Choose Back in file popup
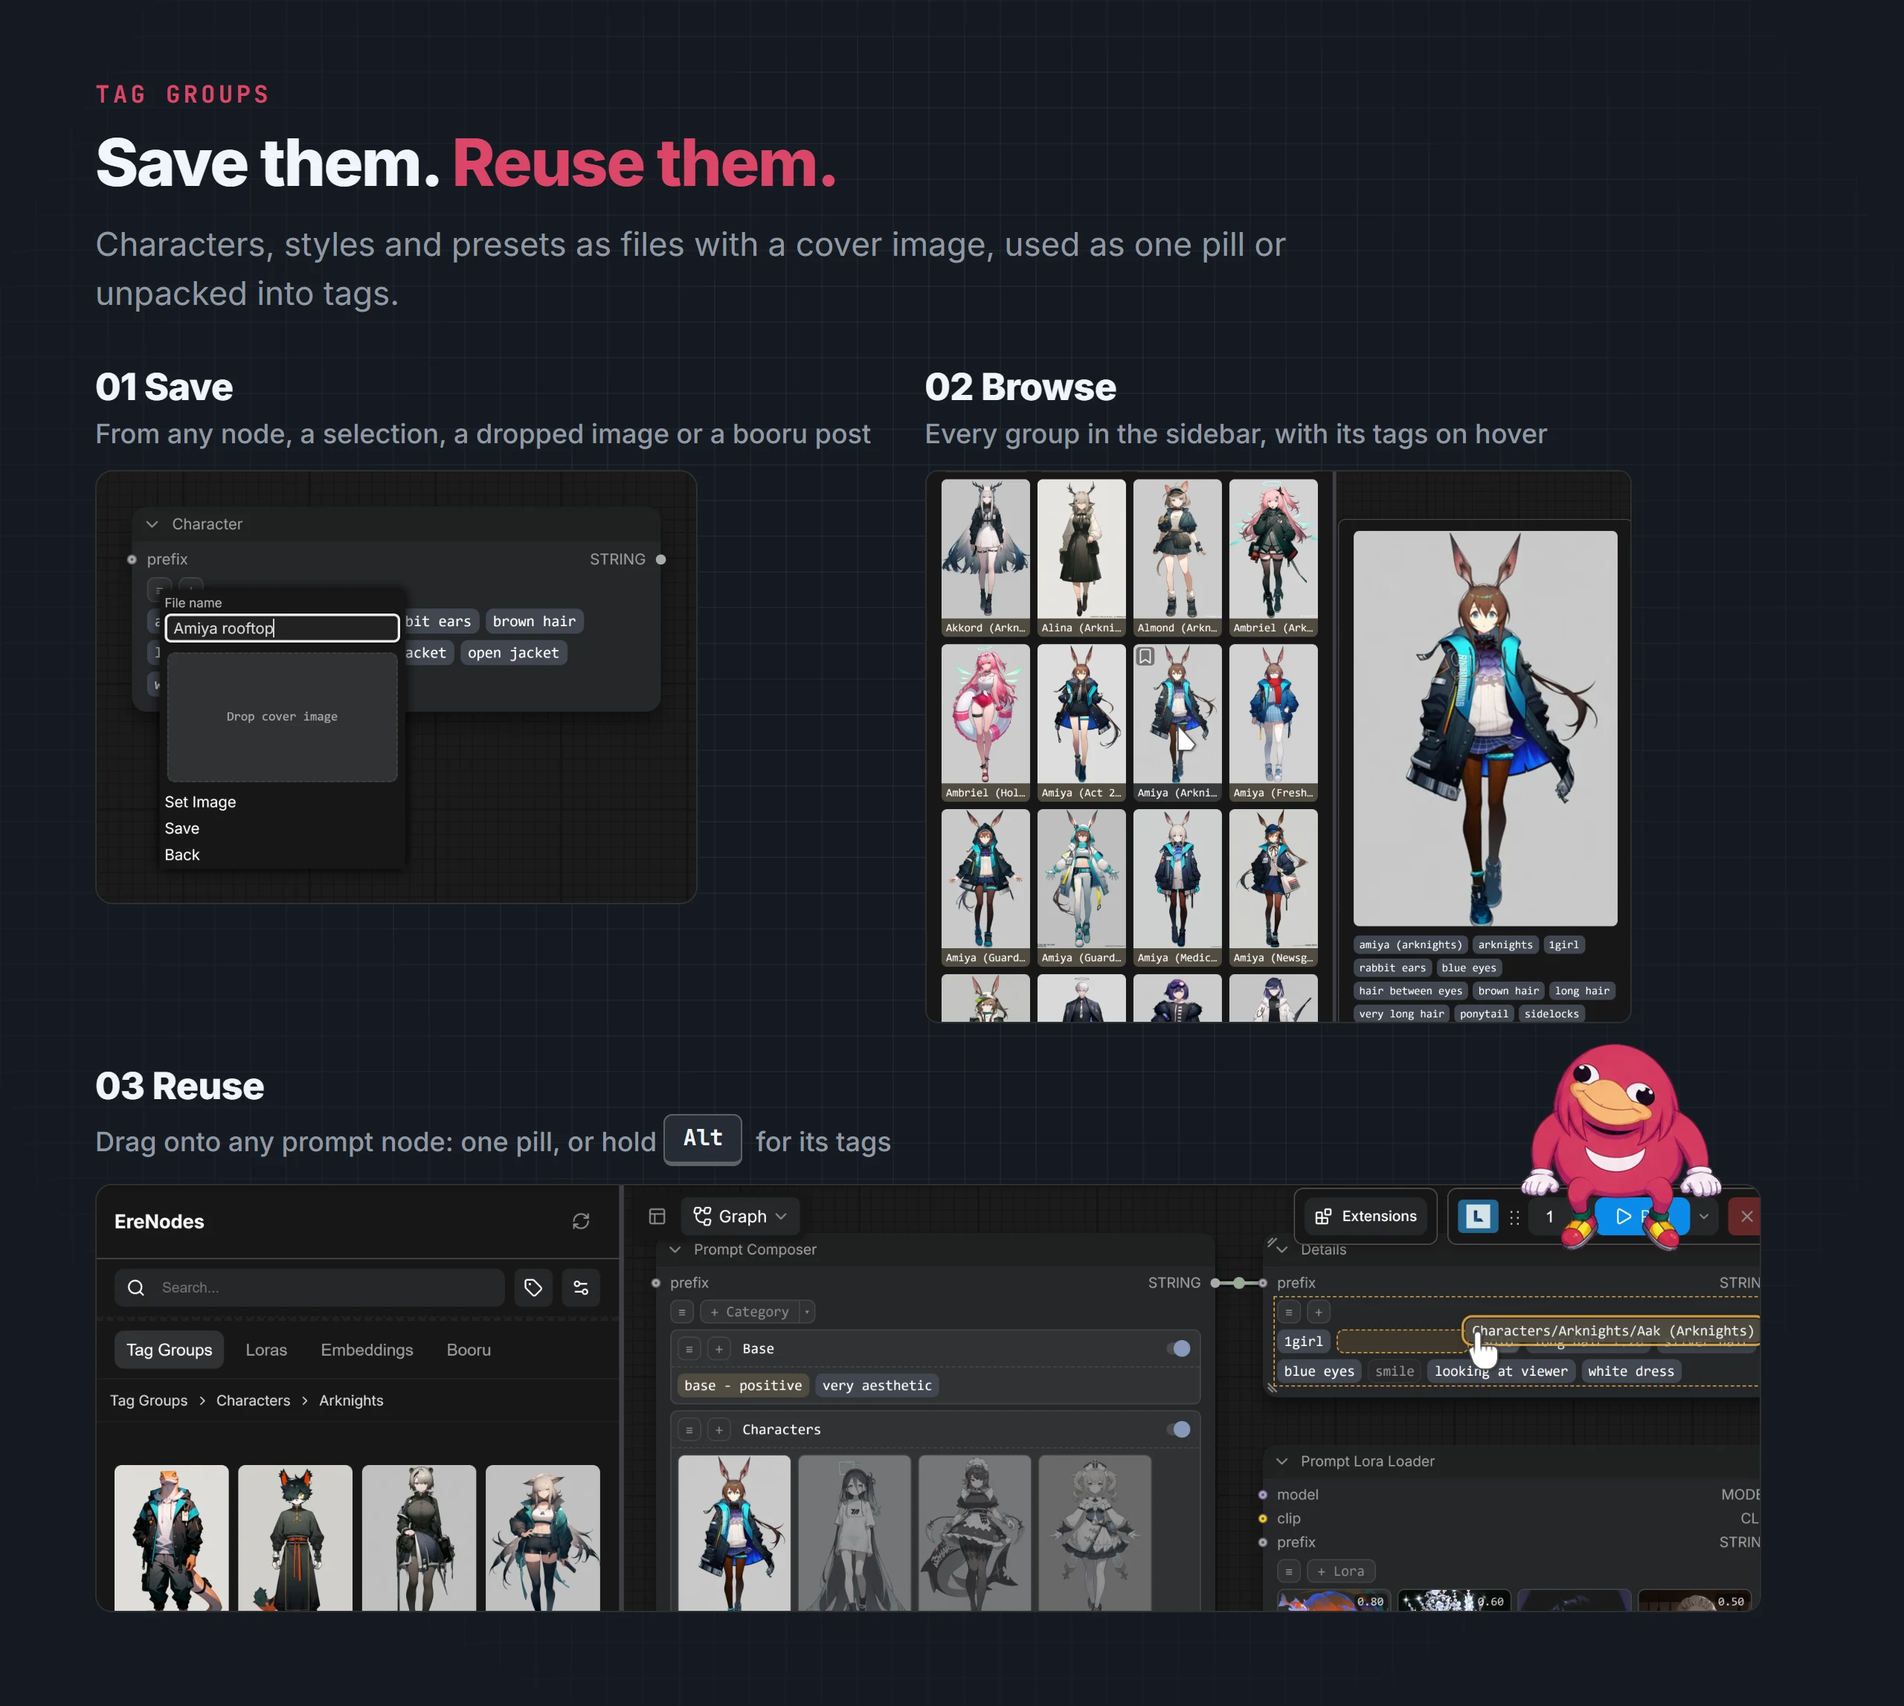1904x1706 pixels. (x=182, y=855)
